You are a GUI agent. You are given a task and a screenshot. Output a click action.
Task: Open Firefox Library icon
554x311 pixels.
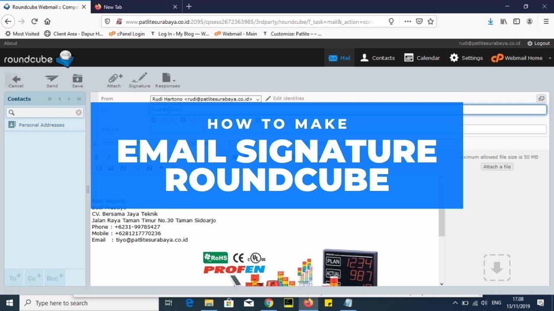(x=504, y=21)
